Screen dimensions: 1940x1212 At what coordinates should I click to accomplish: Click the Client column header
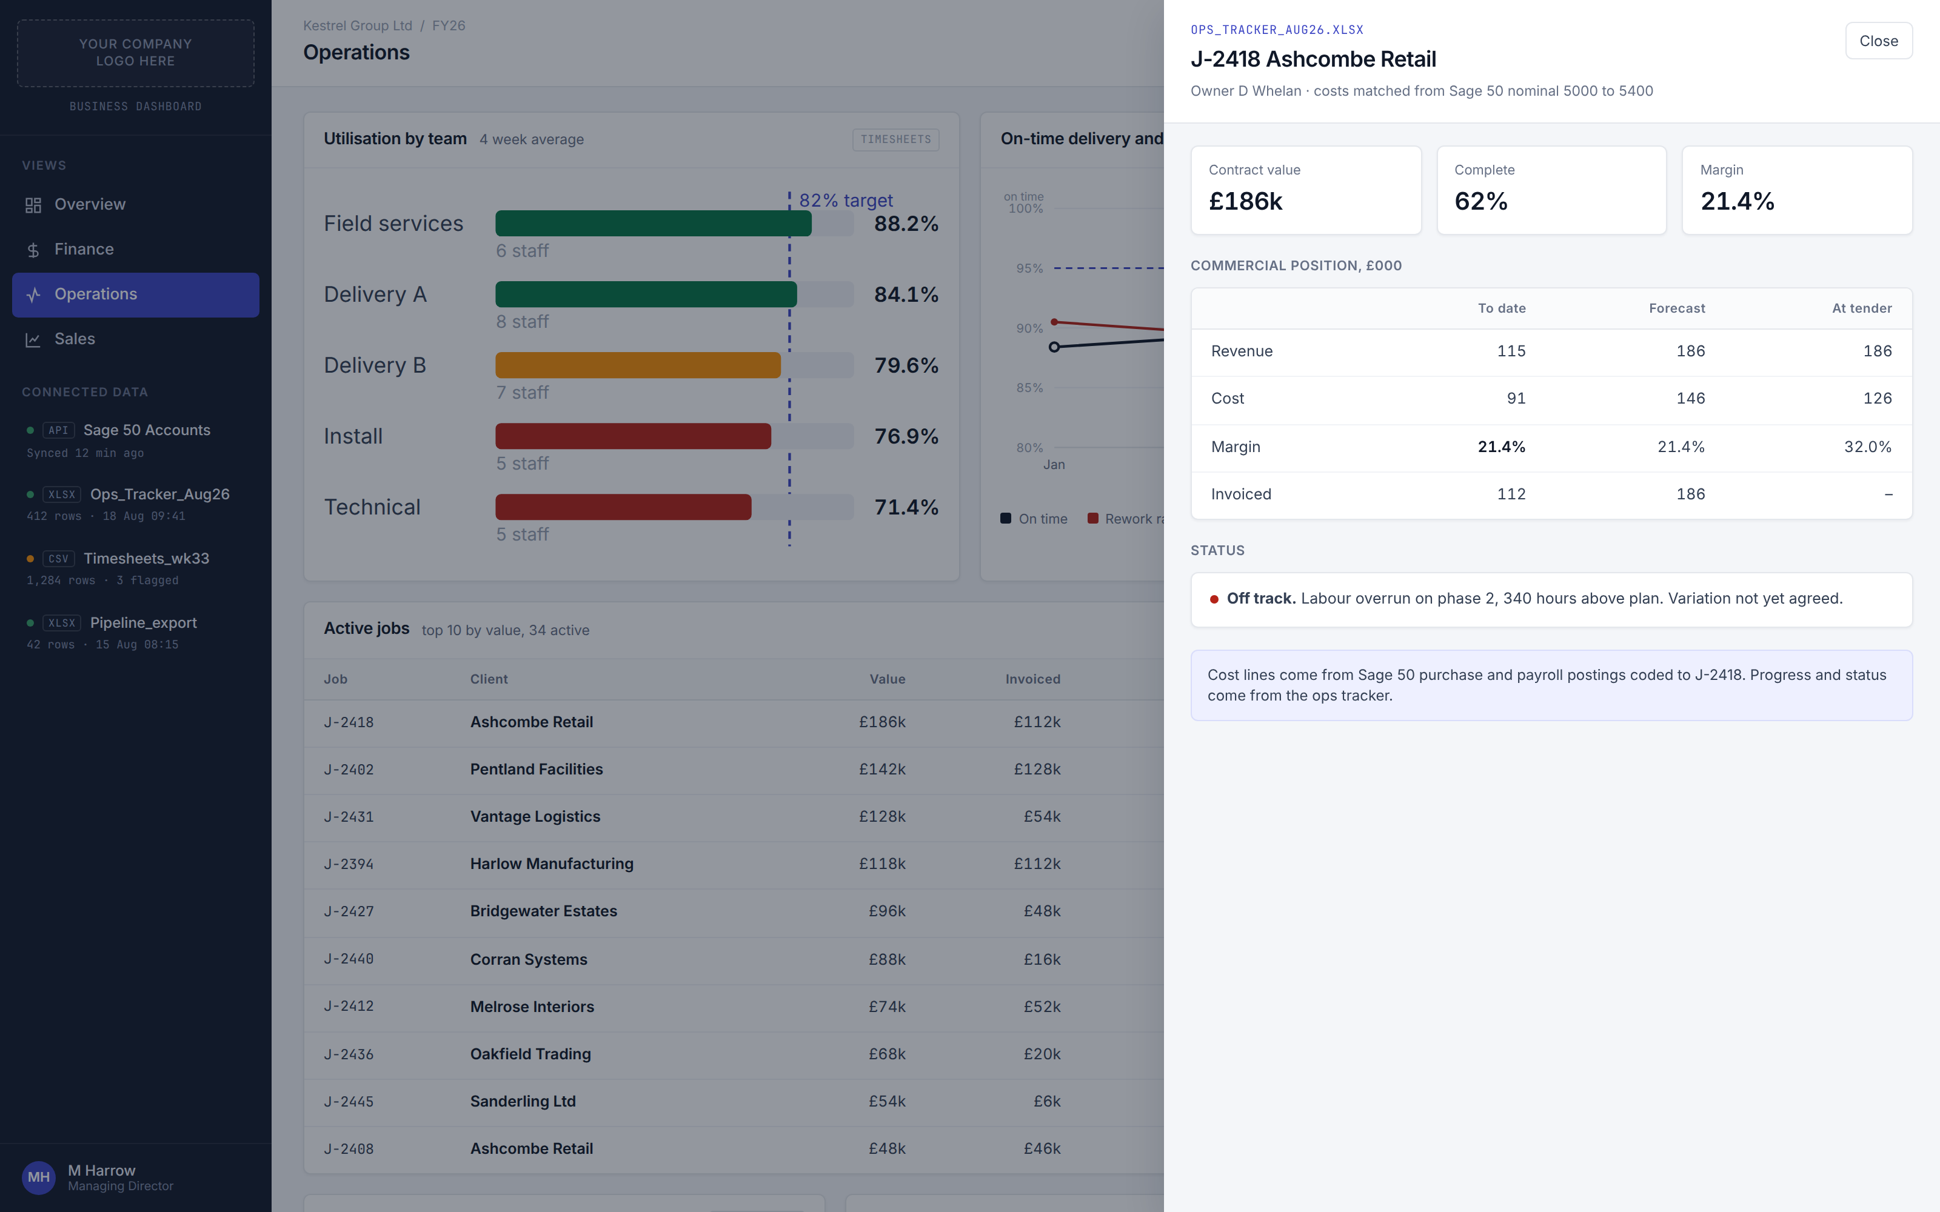(x=489, y=679)
